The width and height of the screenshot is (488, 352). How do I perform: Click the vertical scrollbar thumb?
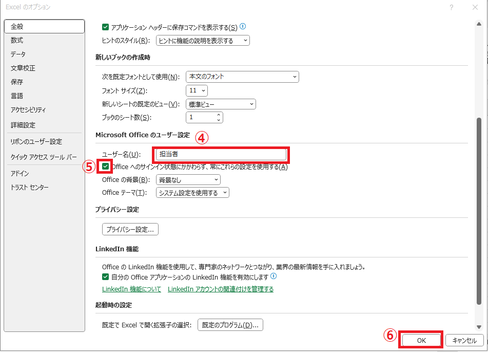tap(479, 211)
